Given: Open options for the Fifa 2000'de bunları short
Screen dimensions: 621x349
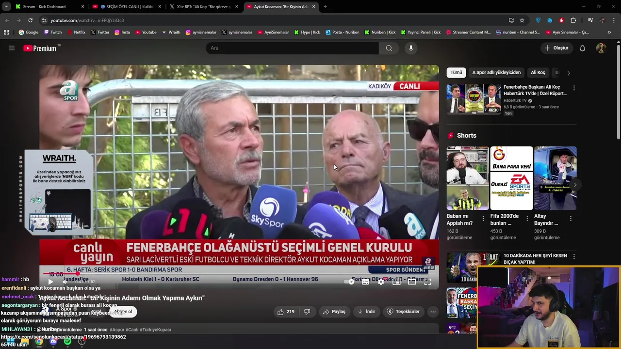Looking at the screenshot, I should tap(527, 219).
